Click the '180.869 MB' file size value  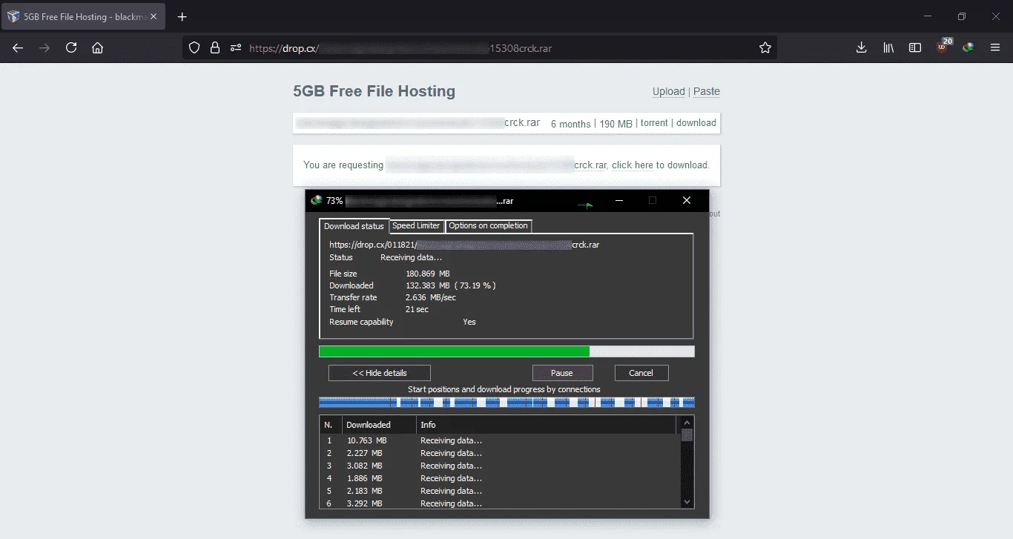pyautogui.click(x=428, y=274)
